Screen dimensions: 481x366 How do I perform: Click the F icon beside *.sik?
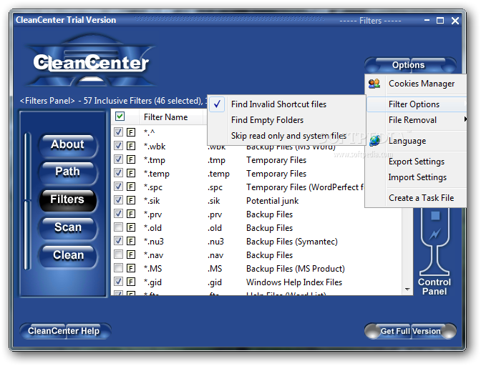click(x=131, y=200)
